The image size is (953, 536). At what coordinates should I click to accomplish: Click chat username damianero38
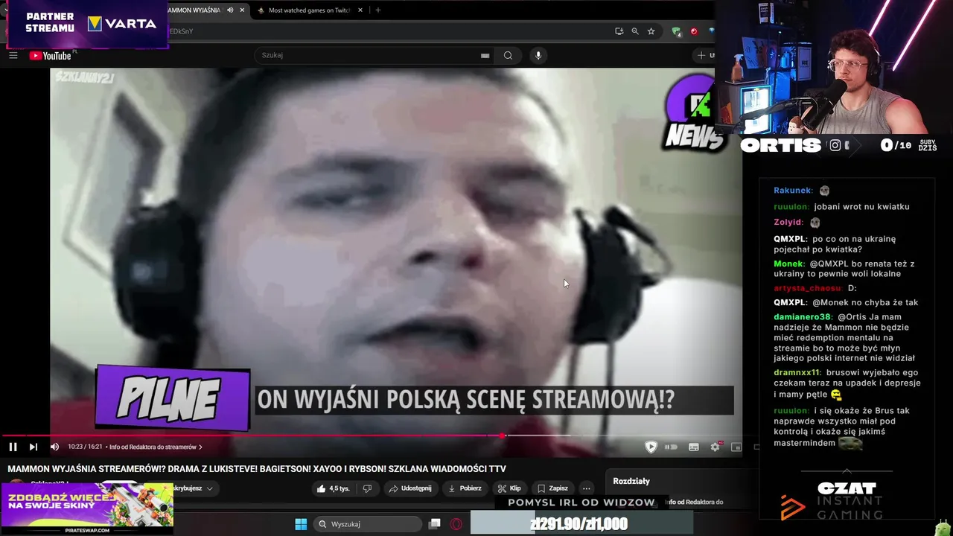pos(802,316)
